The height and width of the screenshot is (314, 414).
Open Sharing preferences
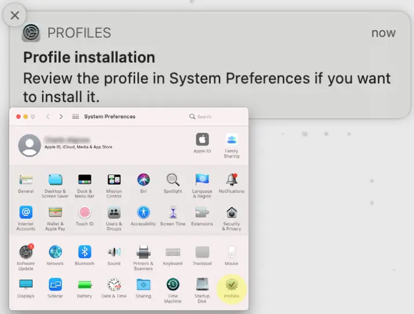(x=143, y=287)
